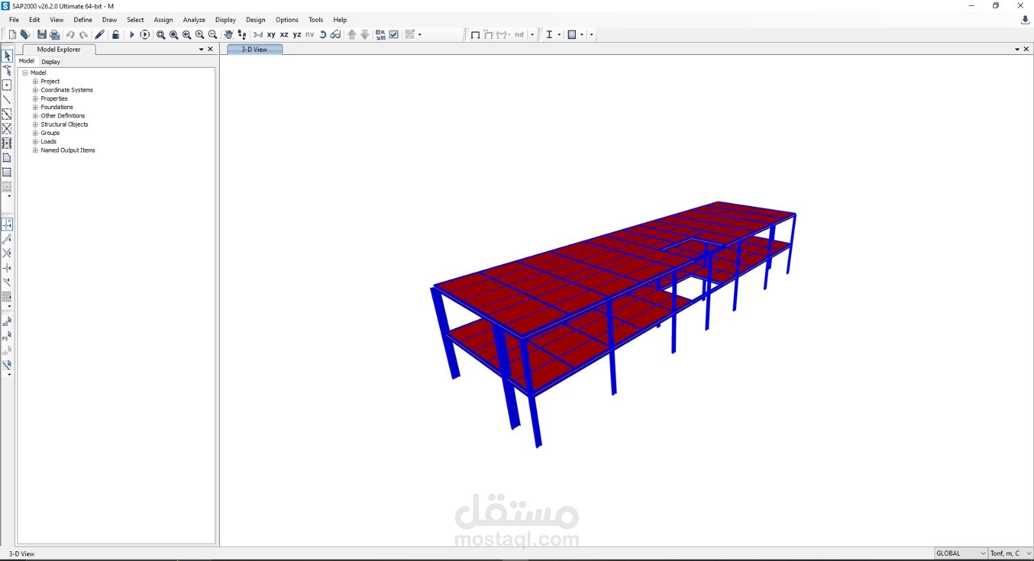Image resolution: width=1034 pixels, height=561 pixels.
Task: Expand the Coordinate Systems node
Action: pyautogui.click(x=36, y=90)
